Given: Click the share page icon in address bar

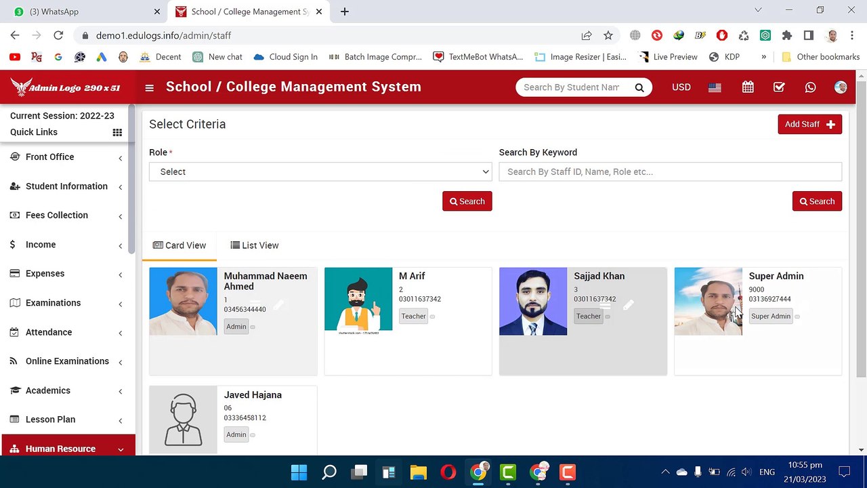Looking at the screenshot, I should click(x=587, y=35).
